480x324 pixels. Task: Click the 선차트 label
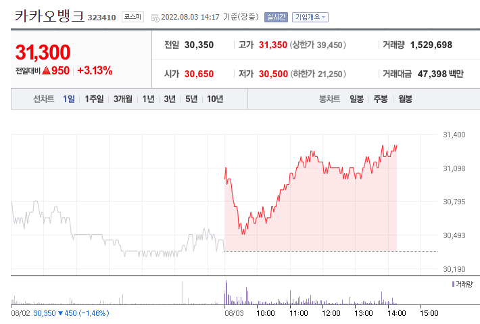point(43,99)
